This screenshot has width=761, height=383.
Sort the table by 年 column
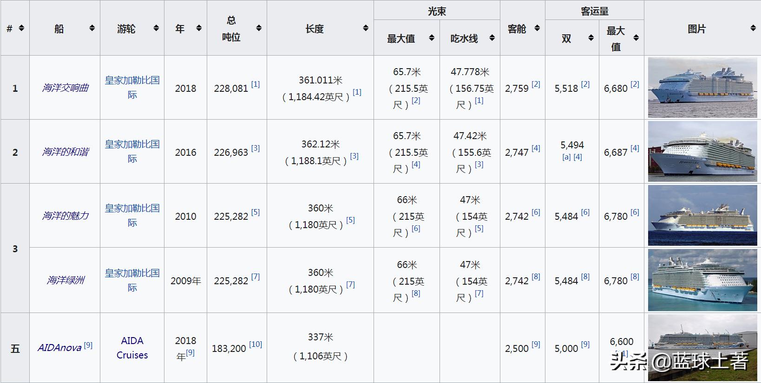(x=198, y=28)
